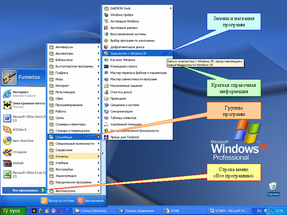287x215 pixels.
Task: Click The Bat! email bat icon
Action: tap(7, 105)
